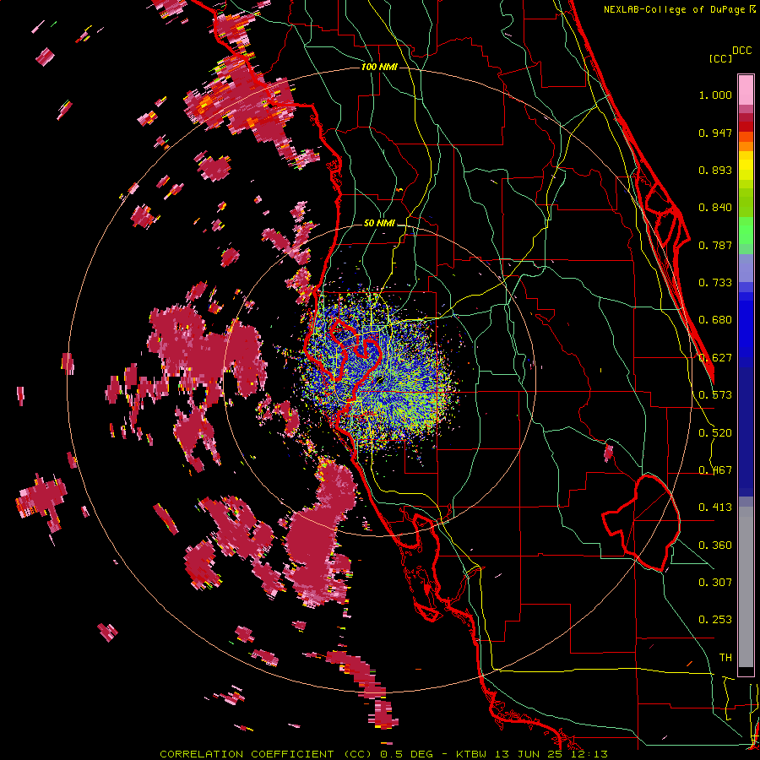The width and height of the screenshot is (760, 760).
Task: Pick the light pink top of color bar
Action: coord(746,90)
